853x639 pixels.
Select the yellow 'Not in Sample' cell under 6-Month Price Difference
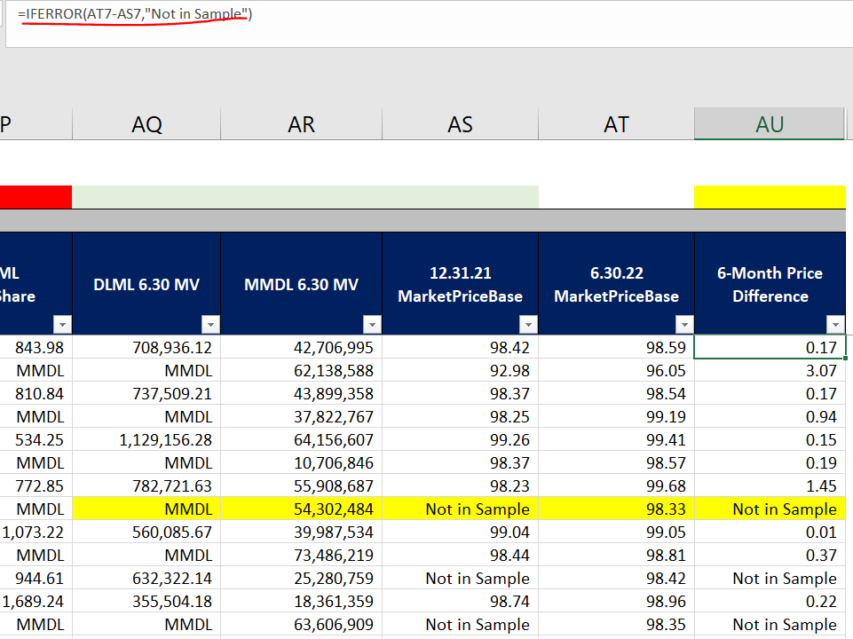(x=770, y=509)
